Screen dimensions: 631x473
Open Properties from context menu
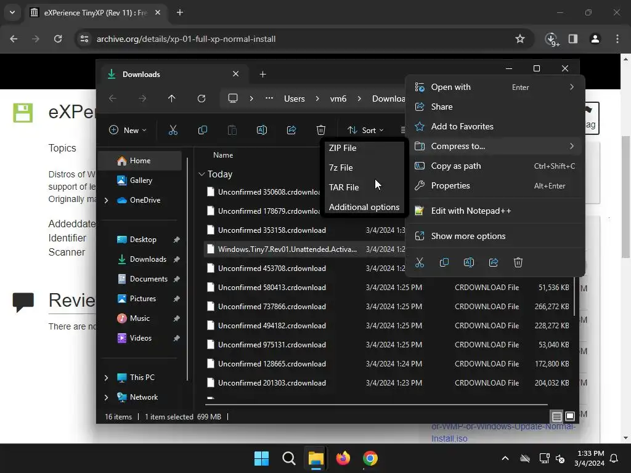[x=495, y=185]
